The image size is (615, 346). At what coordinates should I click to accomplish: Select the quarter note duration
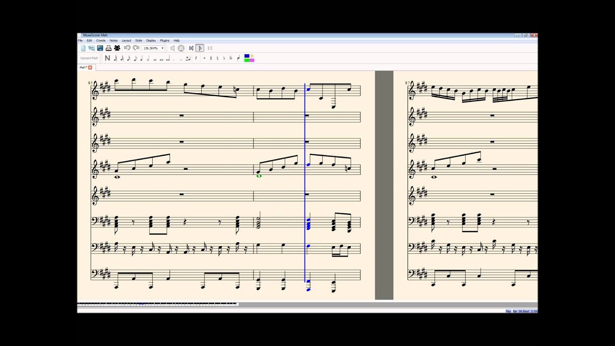tap(142, 58)
